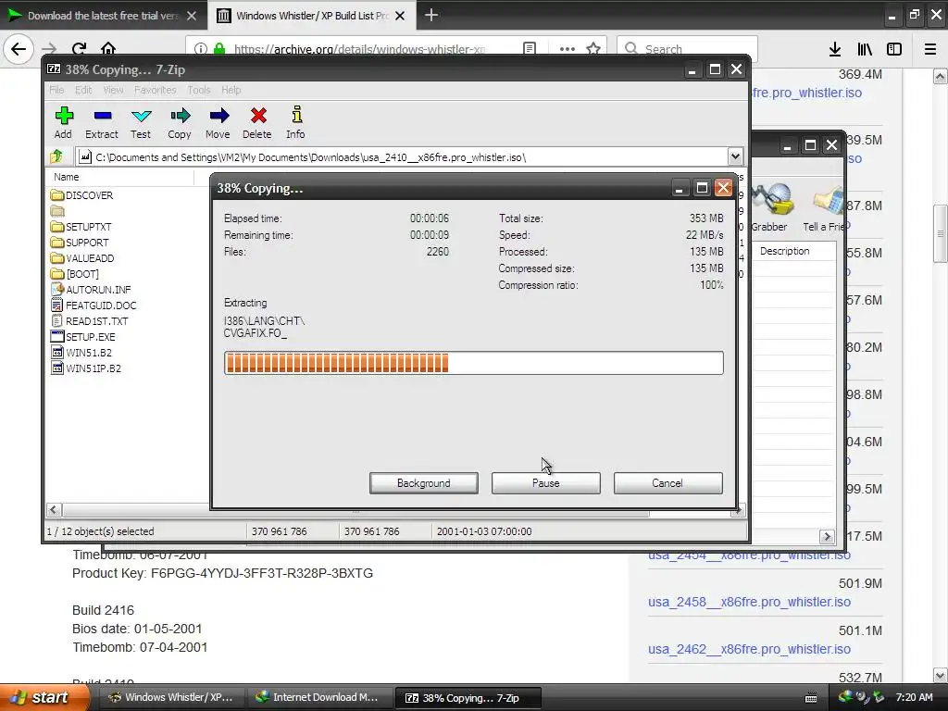
Task: Select the AUTORUN.INF file
Action: (x=91, y=290)
